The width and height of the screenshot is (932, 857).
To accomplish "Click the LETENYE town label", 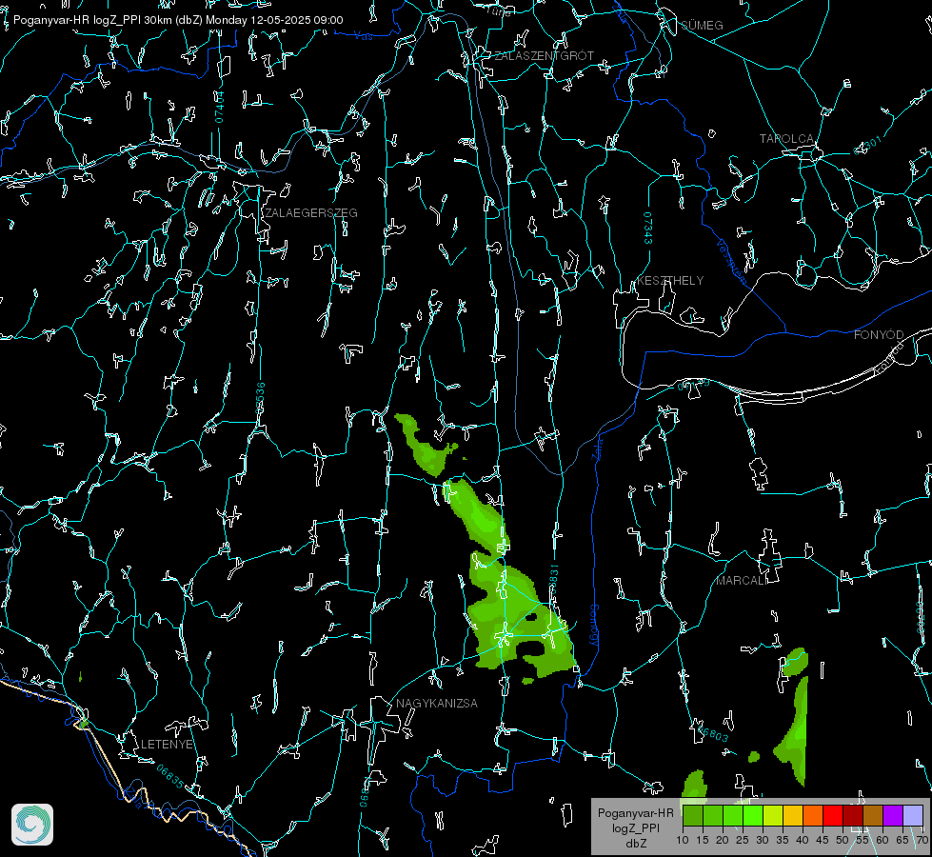I will pos(167,745).
